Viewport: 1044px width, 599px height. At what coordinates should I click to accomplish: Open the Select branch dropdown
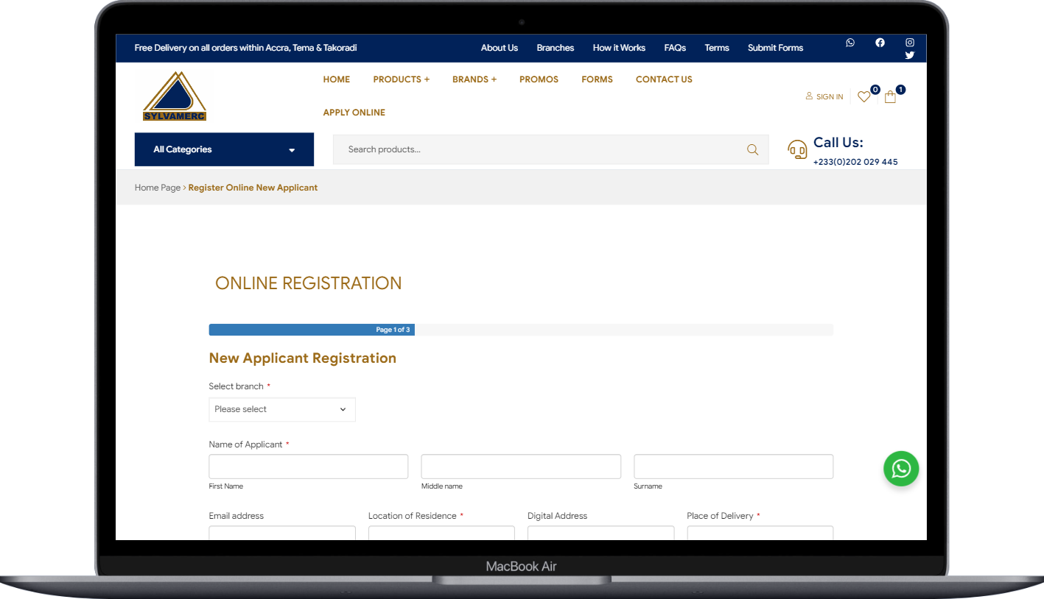pos(282,409)
